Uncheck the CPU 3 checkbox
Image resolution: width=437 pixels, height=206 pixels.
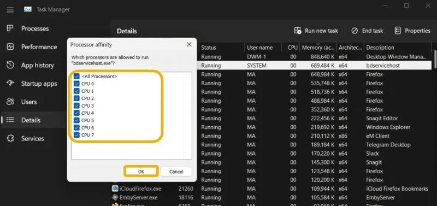76,105
